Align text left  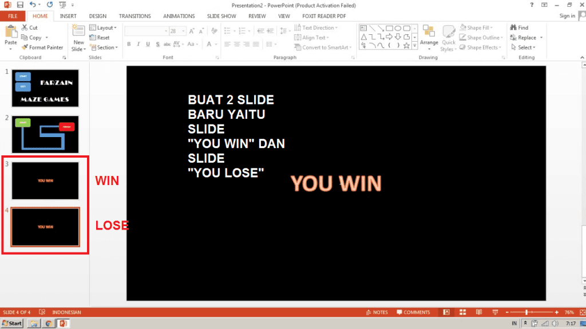click(x=227, y=44)
